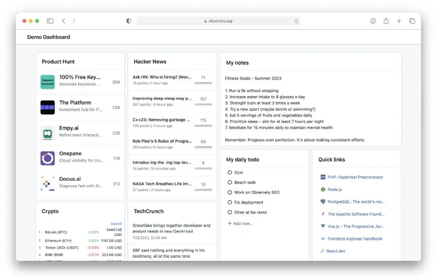Image resolution: width=437 pixels, height=280 pixels.
Task: Click Add new... in daily todo
Action: (240, 223)
